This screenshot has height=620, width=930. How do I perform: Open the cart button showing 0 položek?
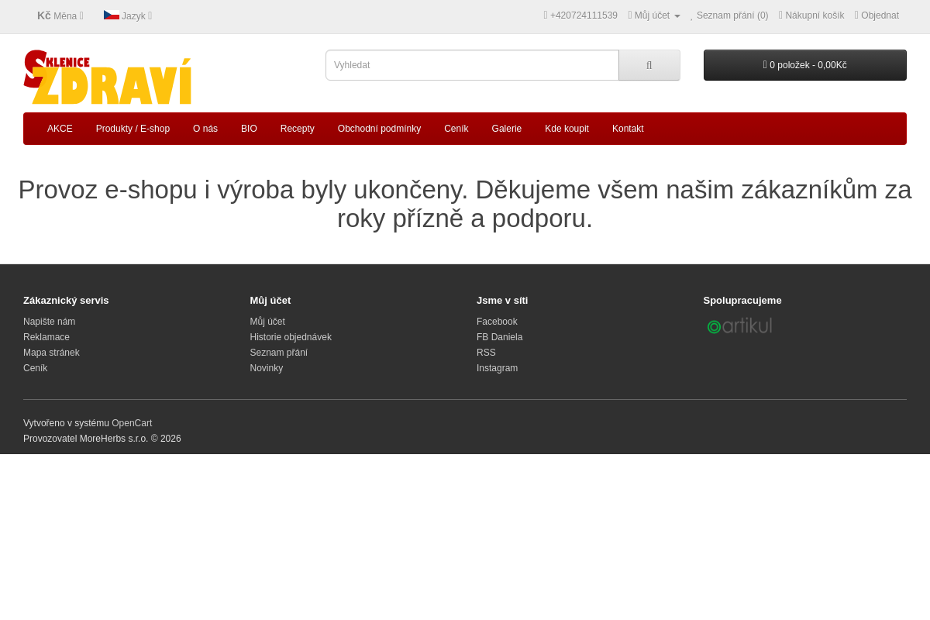click(x=805, y=65)
